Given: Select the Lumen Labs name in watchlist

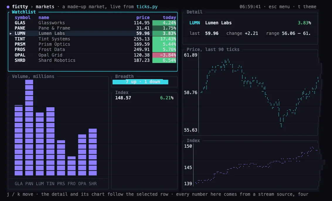Looking at the screenshot, I should pos(52,33).
